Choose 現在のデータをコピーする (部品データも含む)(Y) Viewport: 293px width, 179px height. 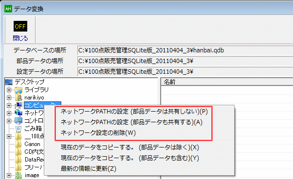130,158
